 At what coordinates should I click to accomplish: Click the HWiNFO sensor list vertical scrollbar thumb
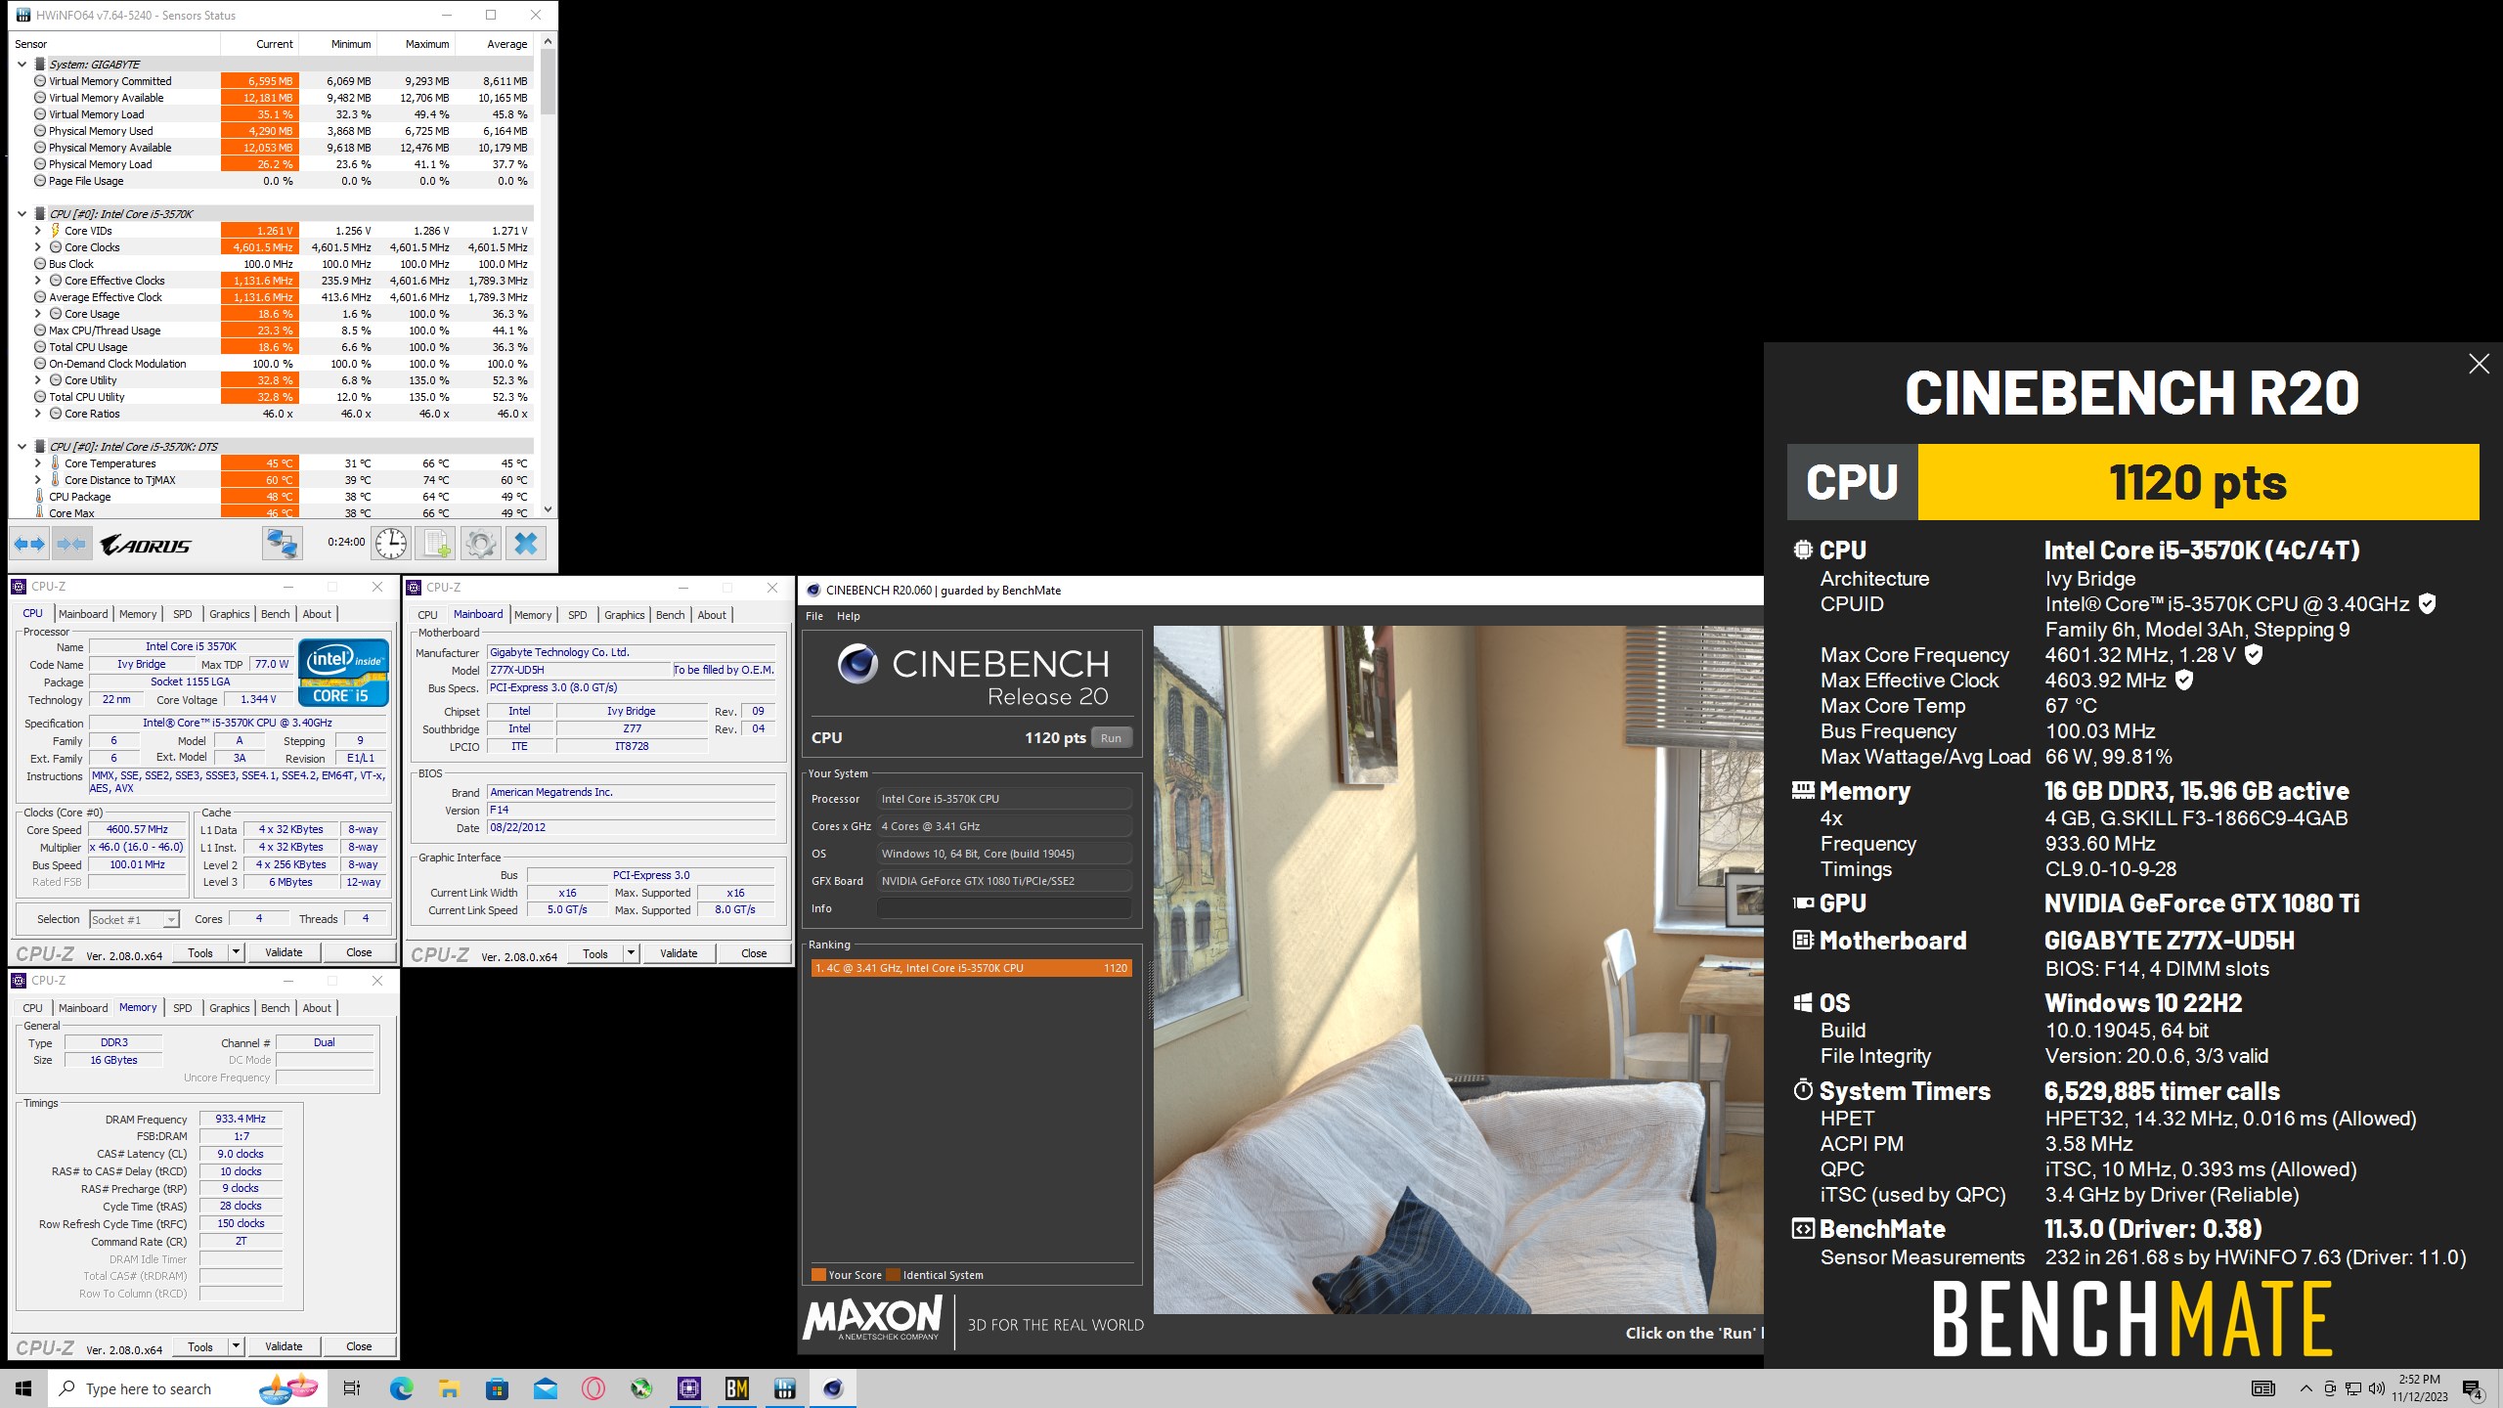tap(548, 82)
